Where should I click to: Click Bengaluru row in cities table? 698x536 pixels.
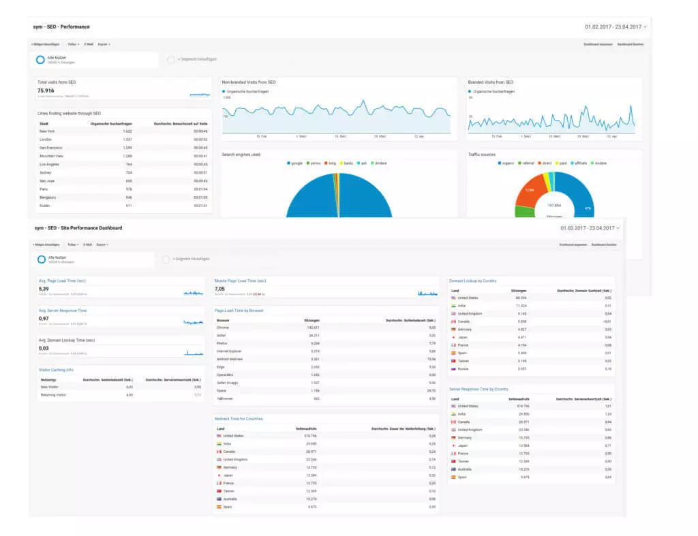click(123, 198)
